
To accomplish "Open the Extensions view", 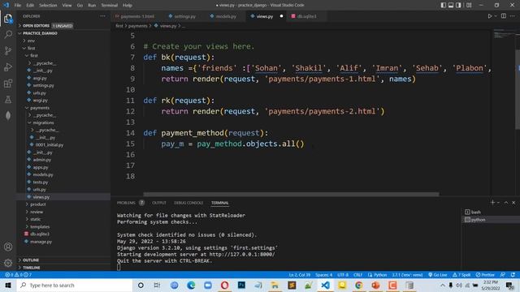I will coord(8,83).
